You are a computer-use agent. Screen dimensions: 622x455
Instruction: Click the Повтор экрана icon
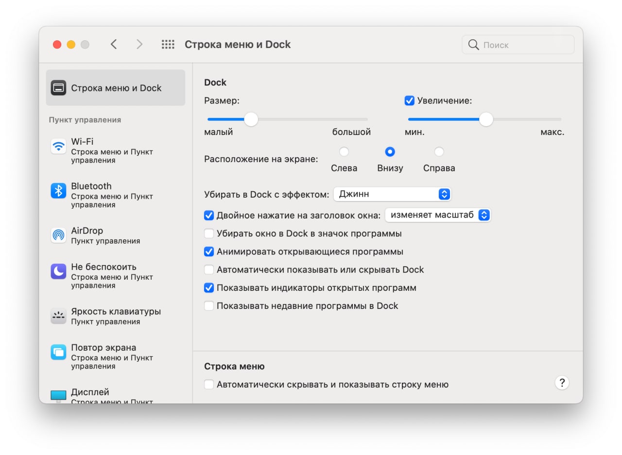click(x=58, y=352)
